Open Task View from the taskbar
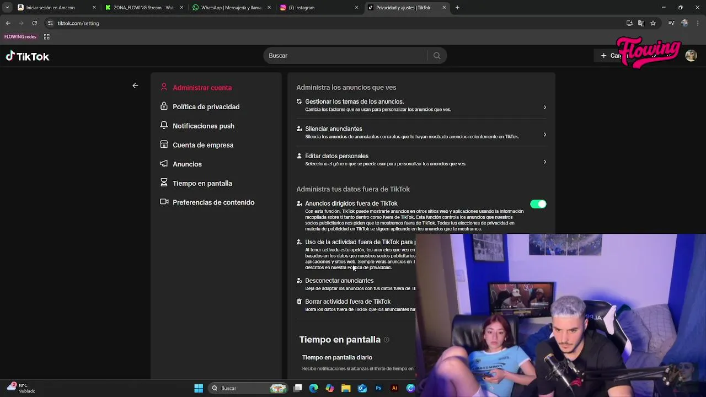The image size is (706, 397). [x=298, y=388]
